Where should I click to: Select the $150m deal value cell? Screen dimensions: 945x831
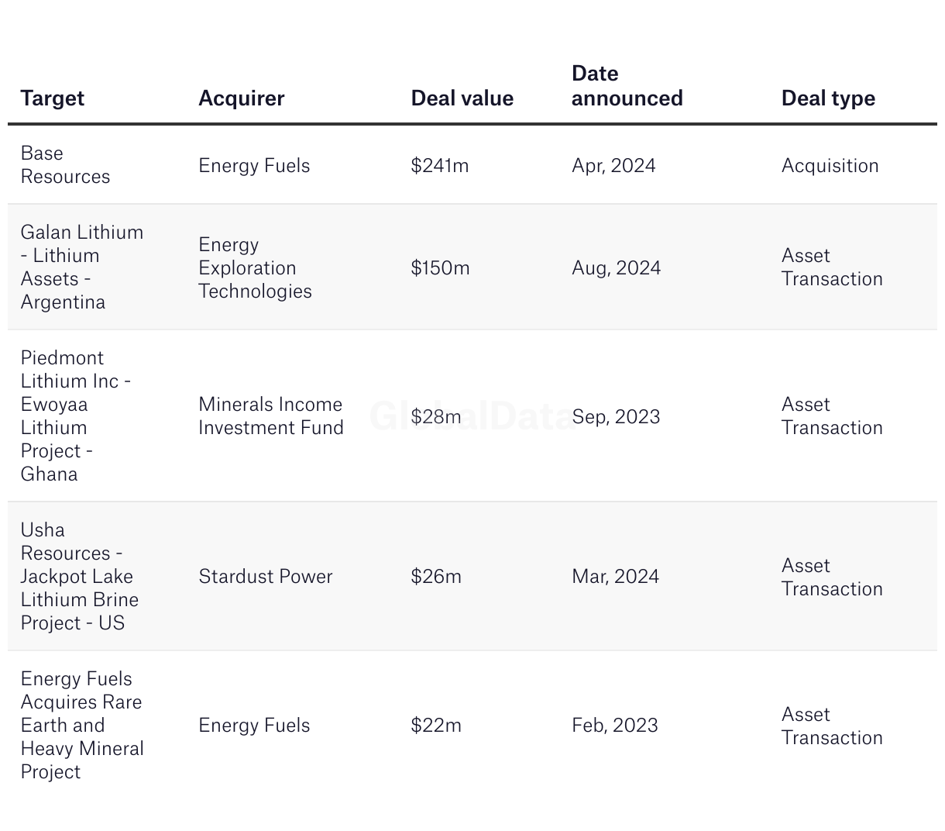[x=440, y=268]
